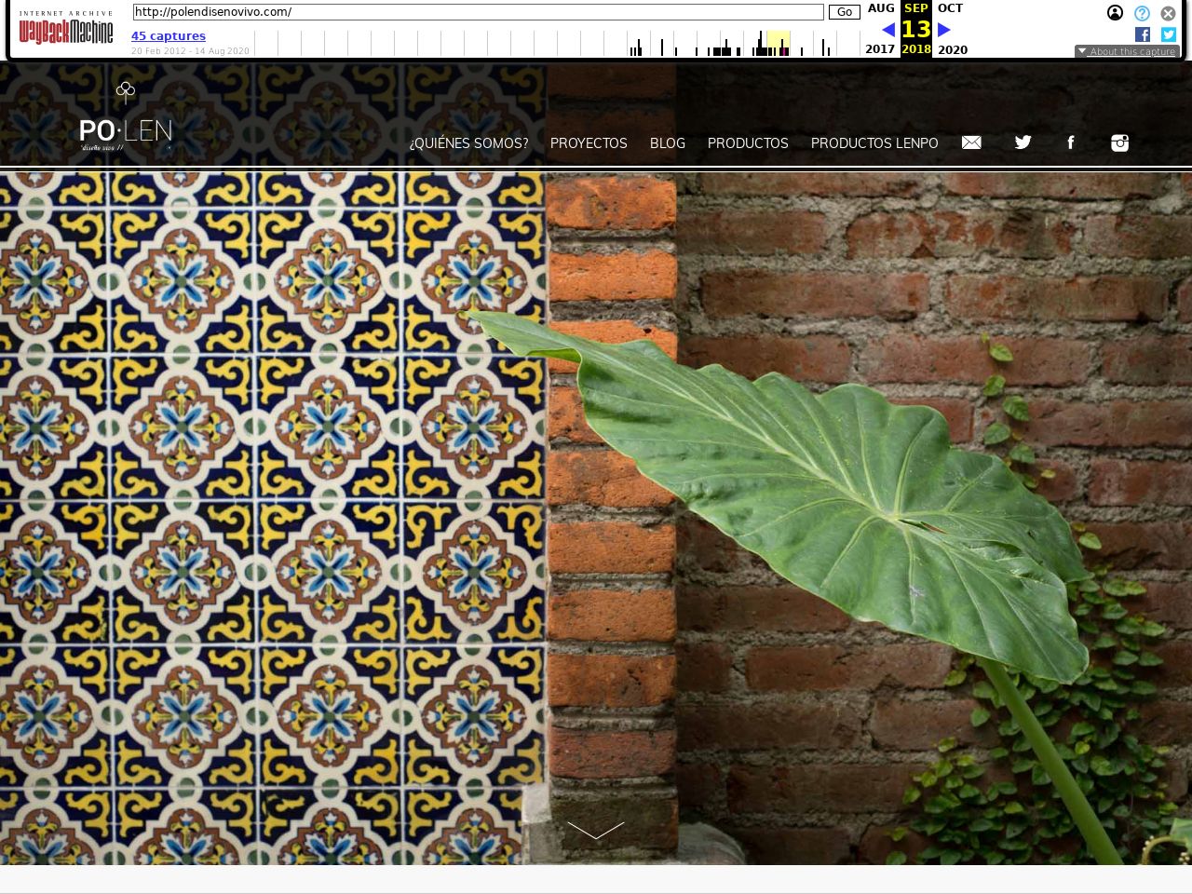
Task: Open the ¿Quiénes somos? menu item
Action: (x=468, y=143)
